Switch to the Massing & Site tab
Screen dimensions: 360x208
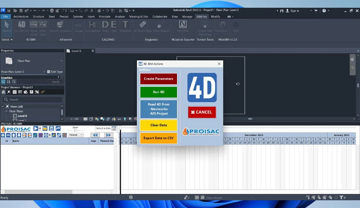point(138,16)
